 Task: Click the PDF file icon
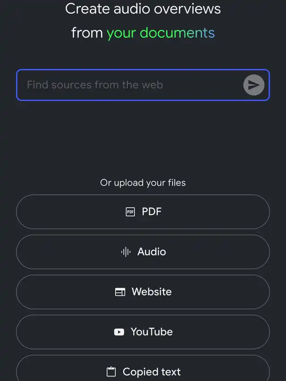click(x=130, y=212)
